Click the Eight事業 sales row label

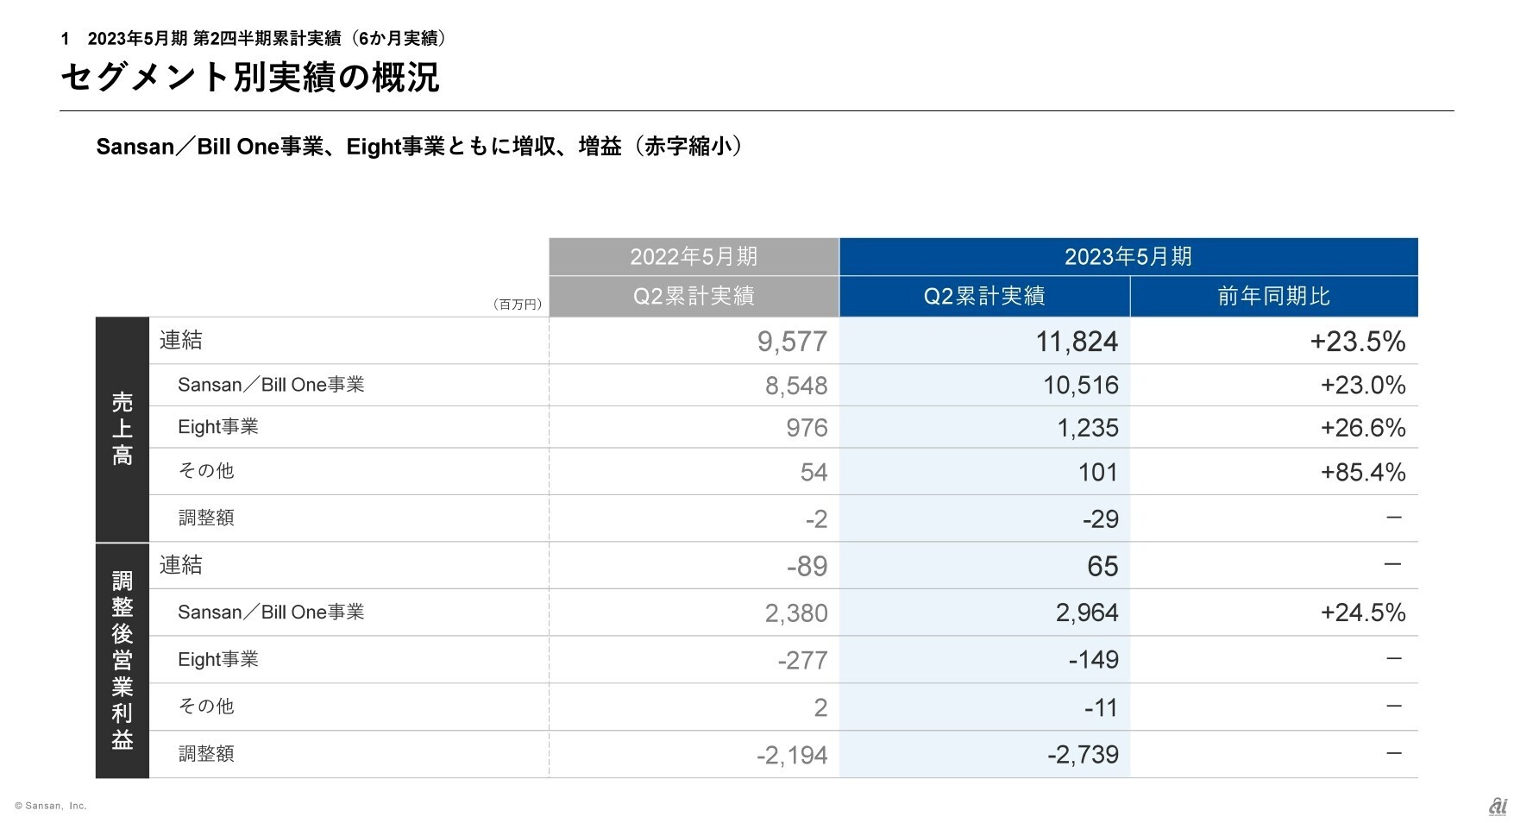(217, 427)
